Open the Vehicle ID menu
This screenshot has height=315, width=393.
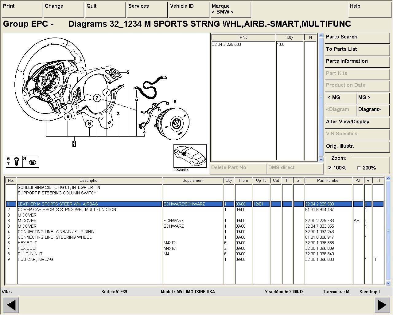pos(189,10)
